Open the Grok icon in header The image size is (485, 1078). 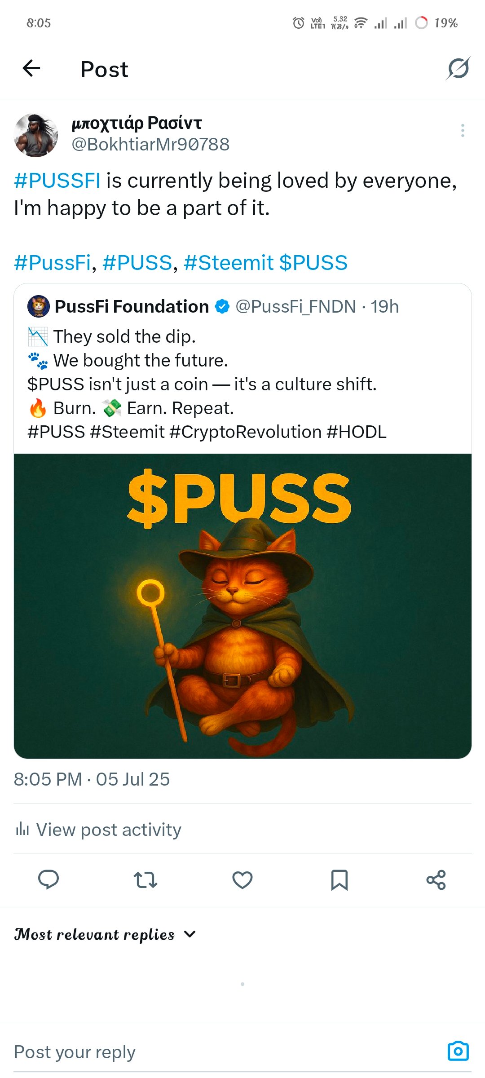point(458,69)
